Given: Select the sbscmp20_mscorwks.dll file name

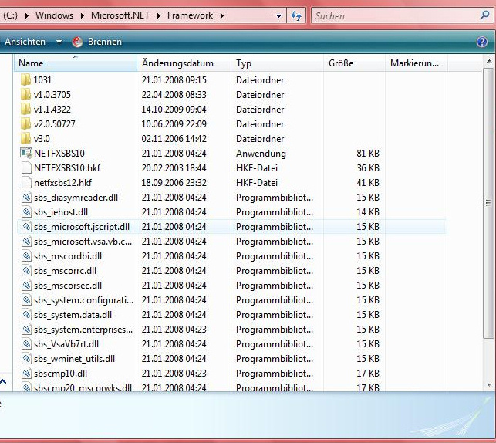Looking at the screenshot, I should pyautogui.click(x=83, y=387).
